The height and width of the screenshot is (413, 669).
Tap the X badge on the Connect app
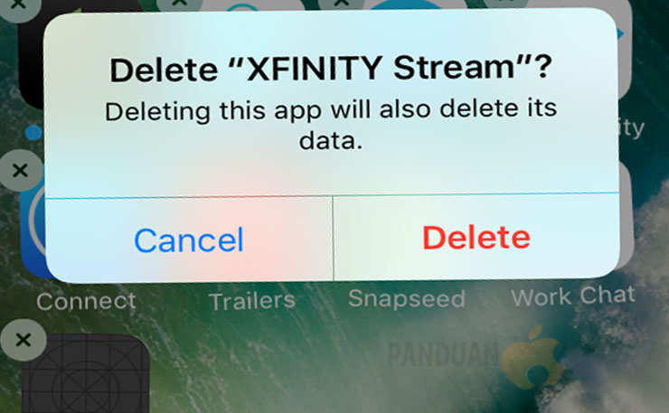20,170
